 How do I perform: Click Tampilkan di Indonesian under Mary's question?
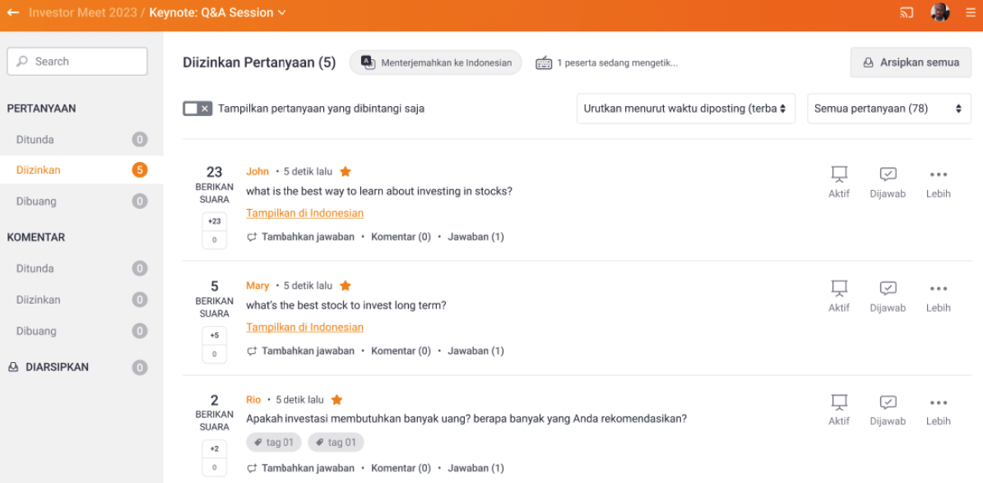pos(304,327)
